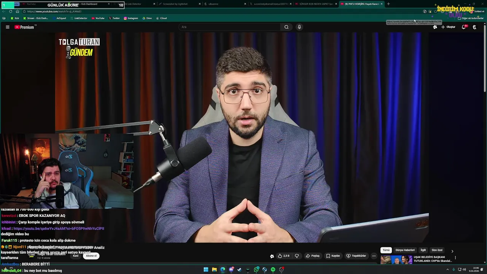Like the video (2,5 B)

click(284, 256)
